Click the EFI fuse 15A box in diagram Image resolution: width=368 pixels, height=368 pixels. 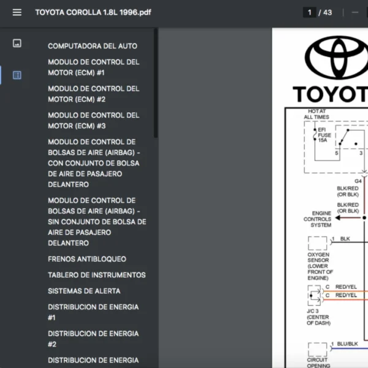[323, 136]
